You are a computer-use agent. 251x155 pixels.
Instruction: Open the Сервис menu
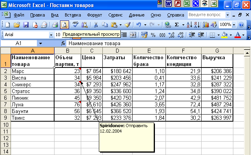pos(115,15)
